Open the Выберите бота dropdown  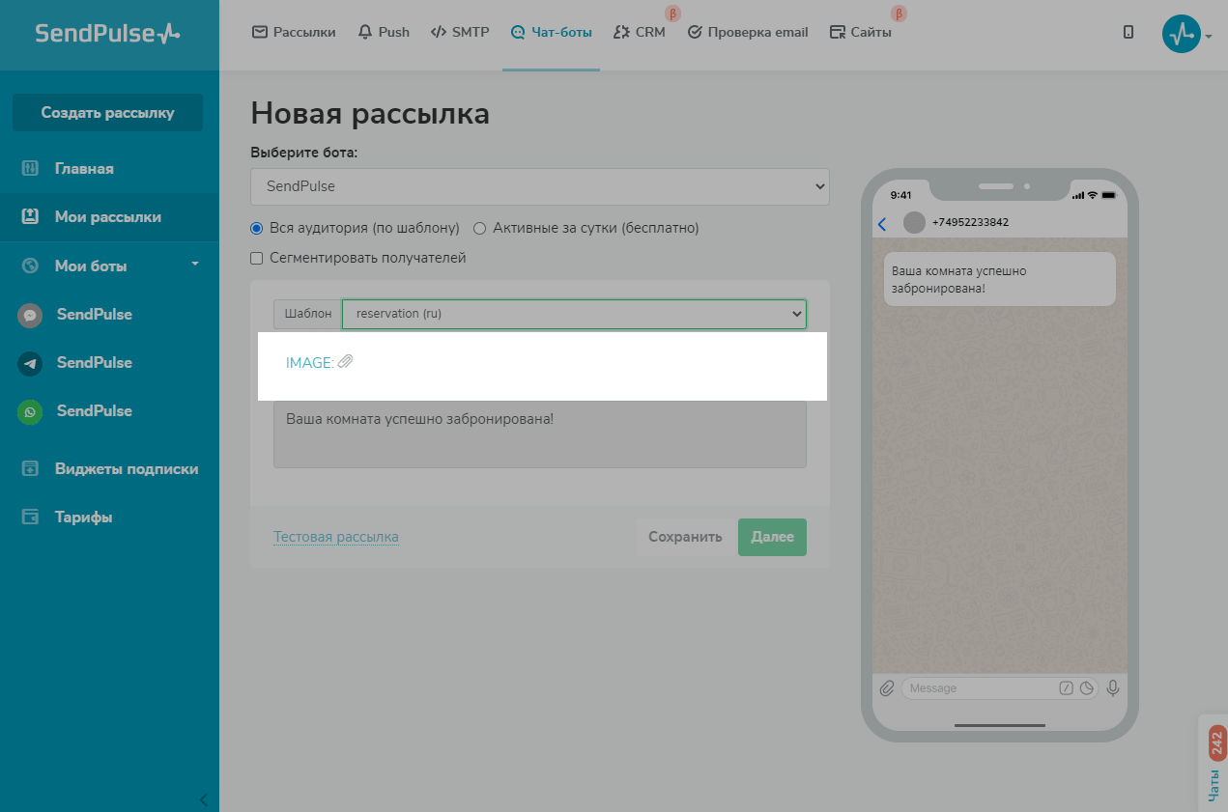539,186
